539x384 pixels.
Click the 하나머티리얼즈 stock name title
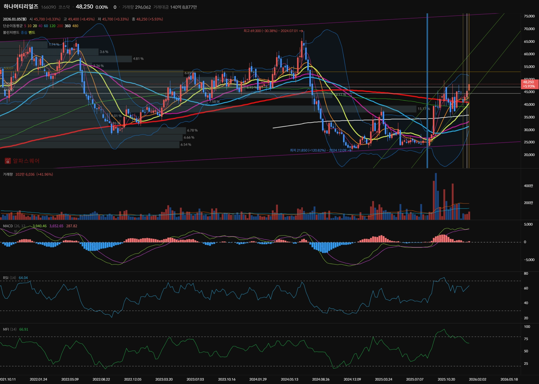(x=21, y=7)
